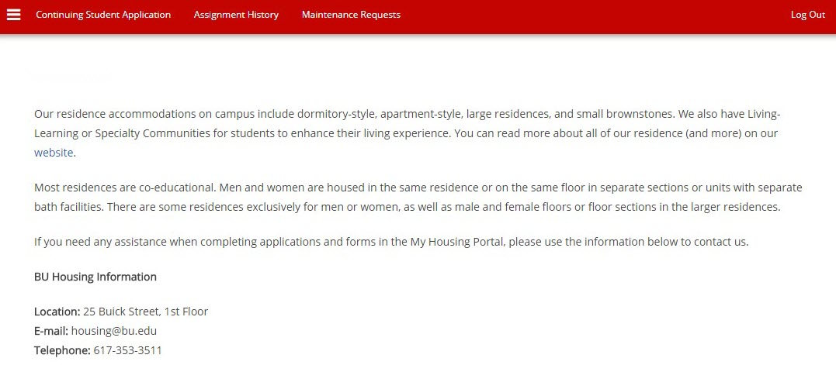Click the 25 Buick Street address text
The width and height of the screenshot is (836, 365).
click(145, 312)
